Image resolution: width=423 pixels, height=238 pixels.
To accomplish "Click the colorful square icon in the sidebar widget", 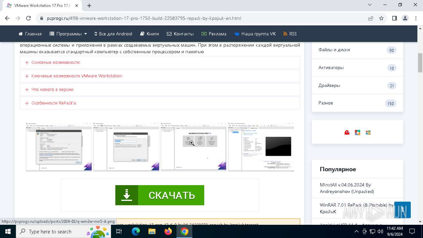I will click(358, 133).
